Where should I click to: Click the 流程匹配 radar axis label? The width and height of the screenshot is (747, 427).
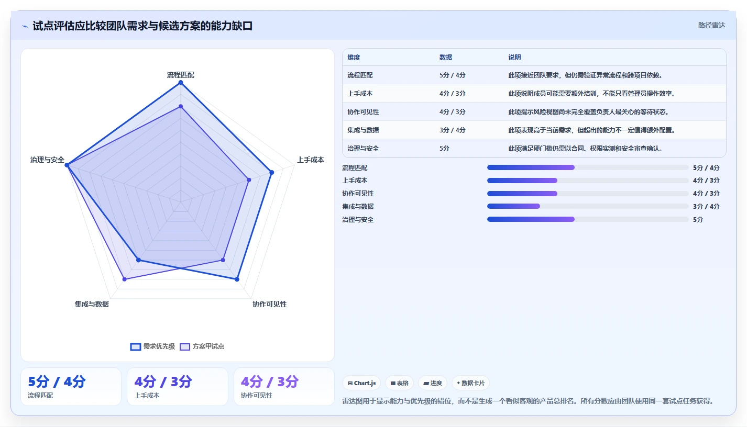180,75
